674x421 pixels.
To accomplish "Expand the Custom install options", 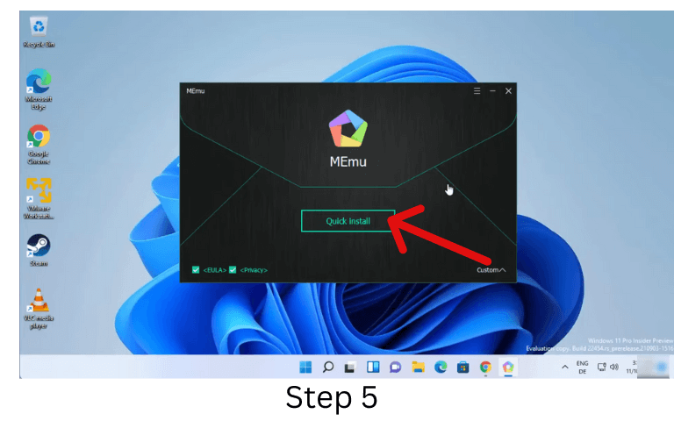I will [491, 270].
